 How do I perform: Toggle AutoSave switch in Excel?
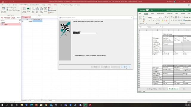[x=147, y=10]
